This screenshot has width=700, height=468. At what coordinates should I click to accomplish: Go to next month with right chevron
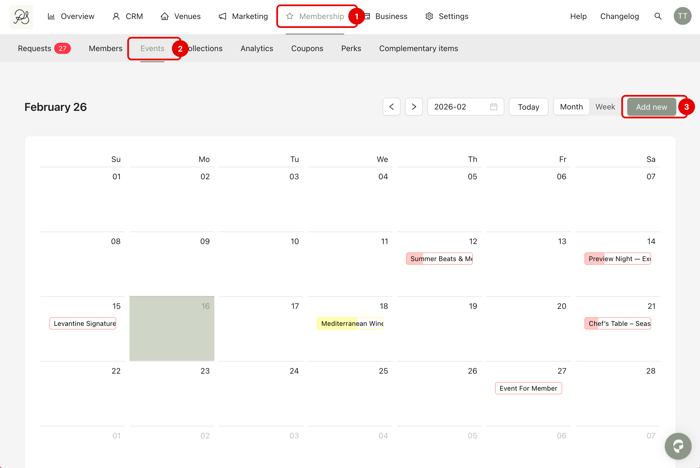pos(414,107)
